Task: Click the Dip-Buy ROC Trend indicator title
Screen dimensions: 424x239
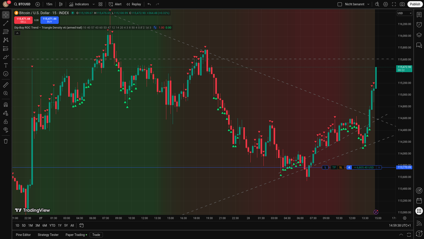Action: [x=48, y=28]
